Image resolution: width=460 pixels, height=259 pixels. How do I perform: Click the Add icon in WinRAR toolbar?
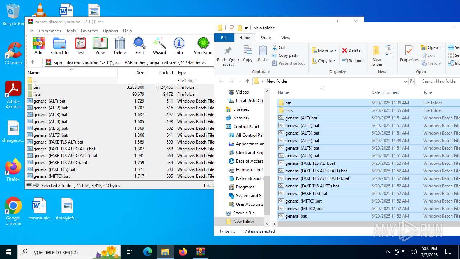(x=38, y=46)
